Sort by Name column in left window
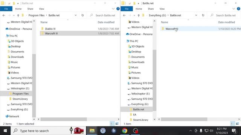 click(44, 22)
